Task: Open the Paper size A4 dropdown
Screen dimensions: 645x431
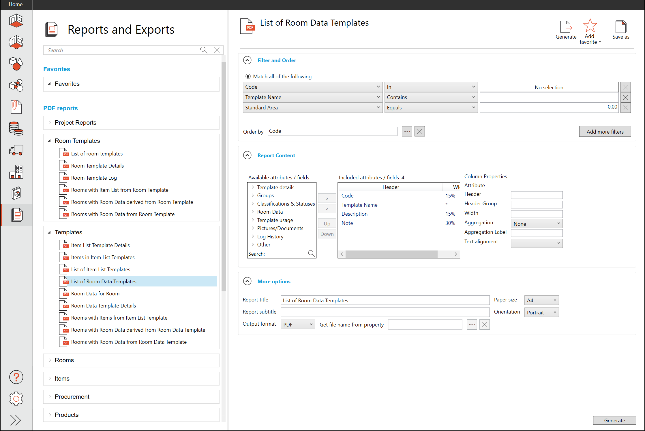Action: point(541,300)
